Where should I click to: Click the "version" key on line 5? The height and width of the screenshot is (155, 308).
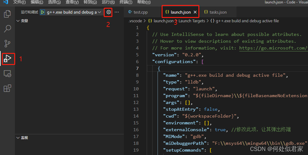(164, 55)
